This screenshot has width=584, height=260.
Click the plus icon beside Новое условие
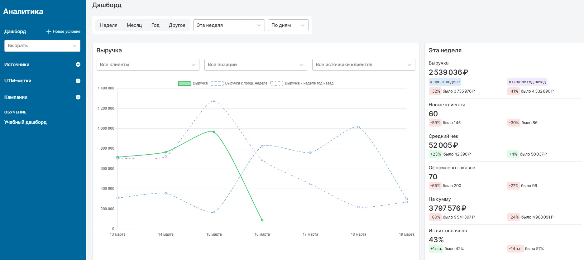pos(49,31)
